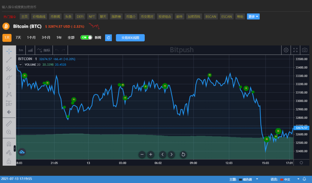Select the back arrow icon tool
Screen dimensions: 312x183
coord(9,112)
